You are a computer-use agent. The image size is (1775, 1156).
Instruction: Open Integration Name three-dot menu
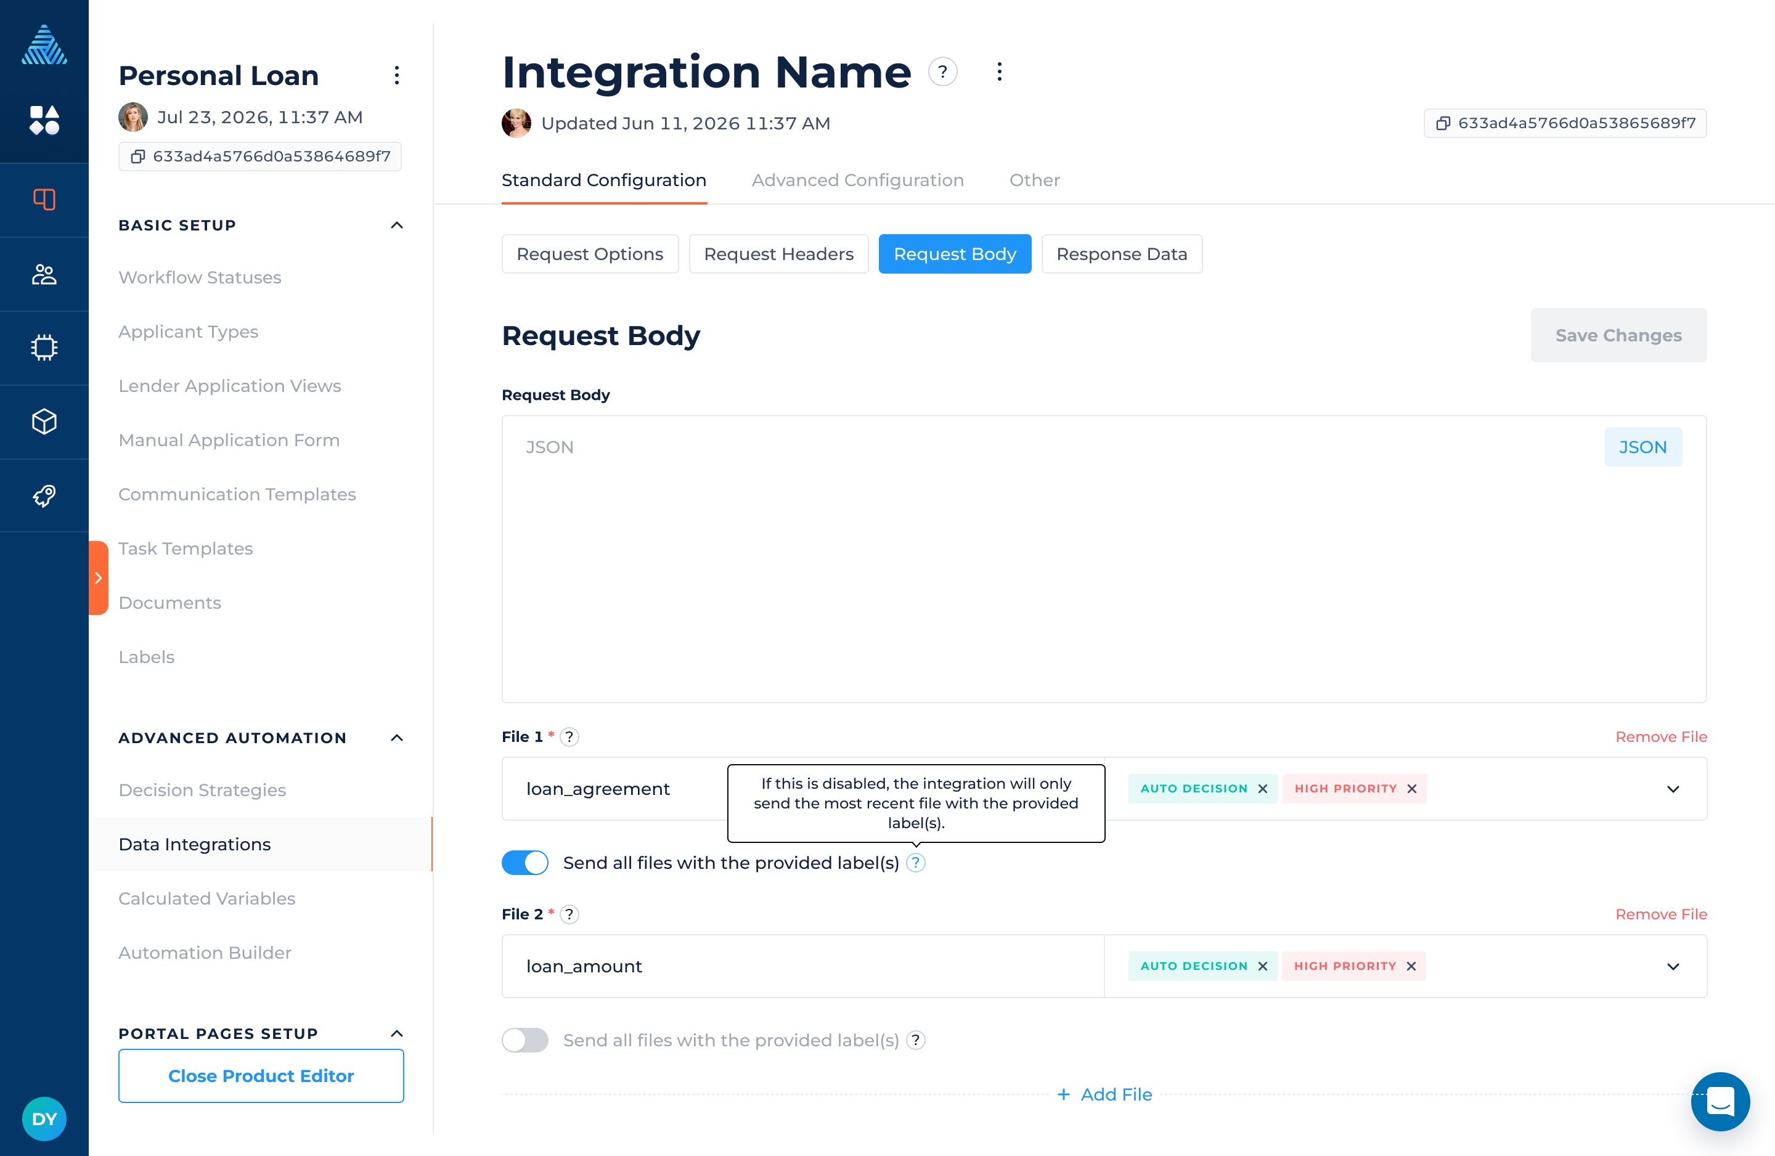click(1000, 71)
